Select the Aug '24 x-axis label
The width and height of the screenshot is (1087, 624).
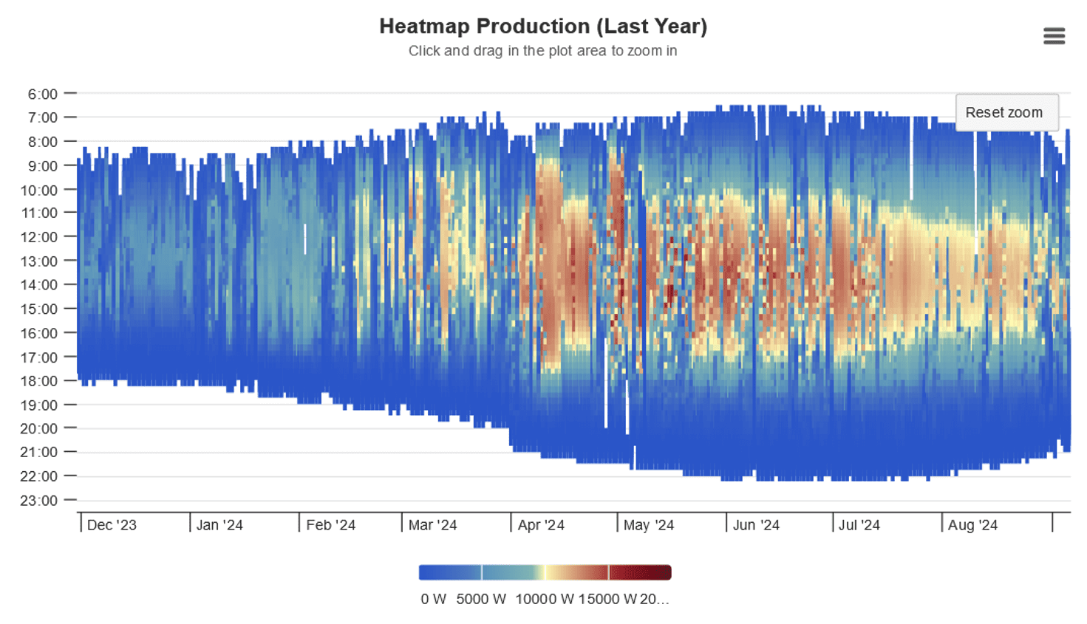972,525
